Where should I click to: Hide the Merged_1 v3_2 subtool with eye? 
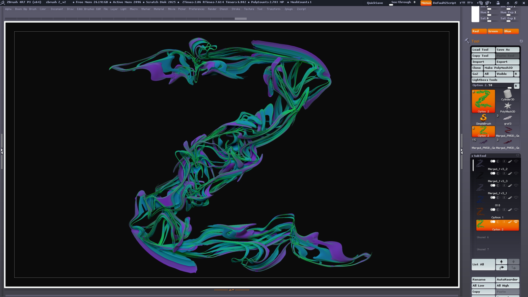click(x=516, y=161)
